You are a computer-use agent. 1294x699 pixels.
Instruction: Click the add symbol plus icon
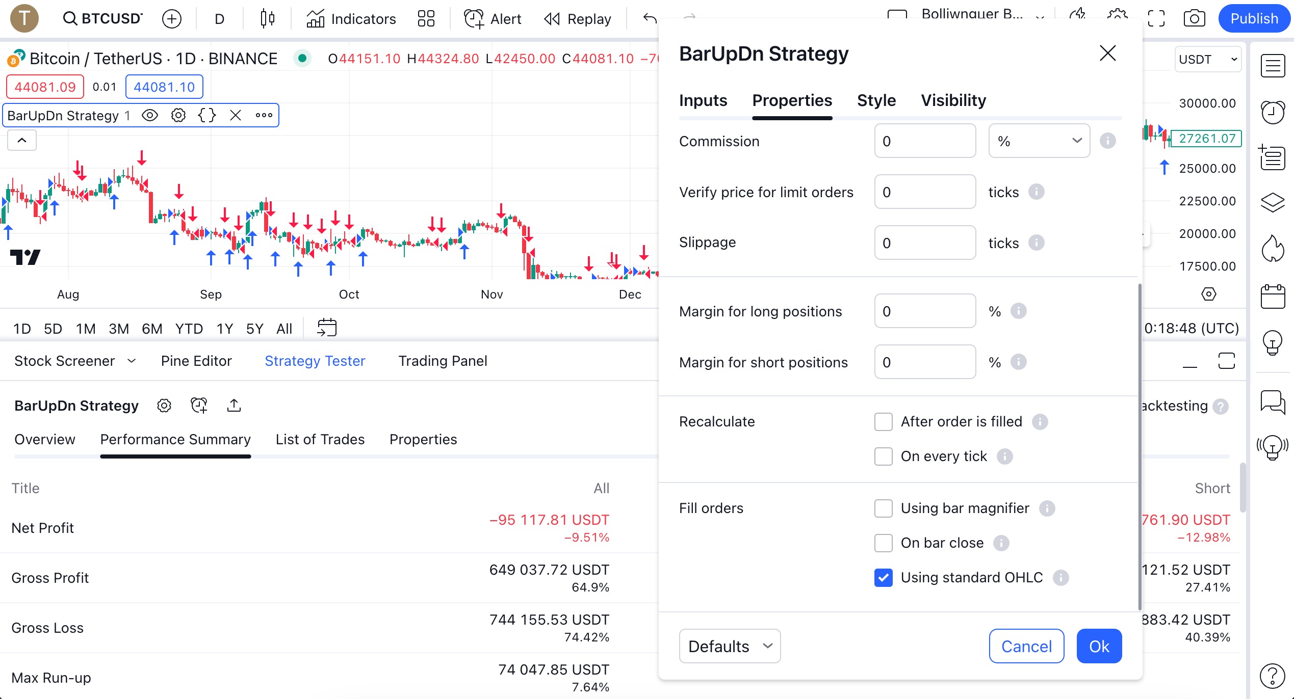coord(172,19)
